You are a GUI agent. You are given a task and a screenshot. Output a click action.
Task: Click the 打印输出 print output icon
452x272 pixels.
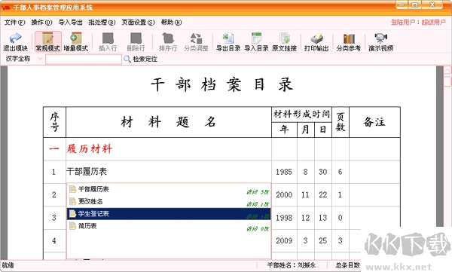pyautogui.click(x=316, y=42)
